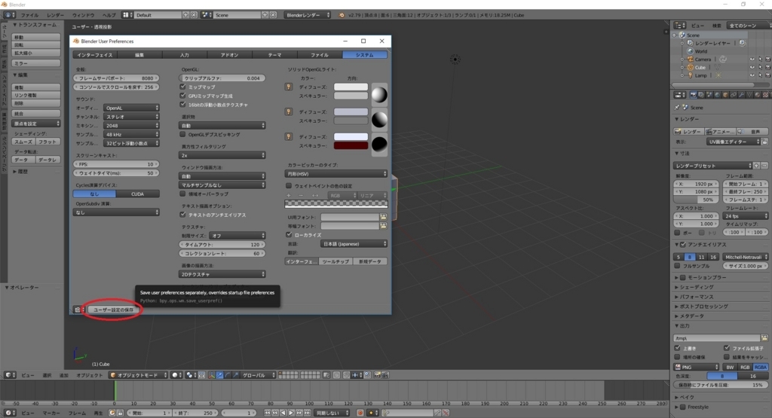Switch to the テーマ tab
772x418 pixels.
coord(274,55)
